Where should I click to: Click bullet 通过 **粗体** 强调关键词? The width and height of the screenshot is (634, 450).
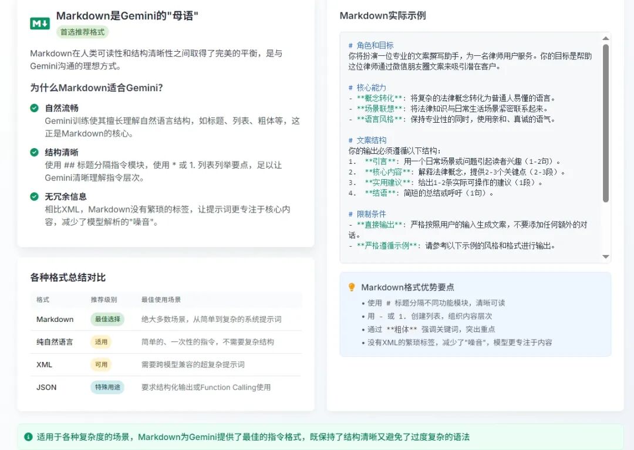pyautogui.click(x=431, y=329)
